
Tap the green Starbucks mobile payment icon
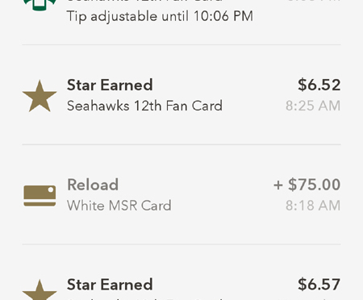point(40,5)
